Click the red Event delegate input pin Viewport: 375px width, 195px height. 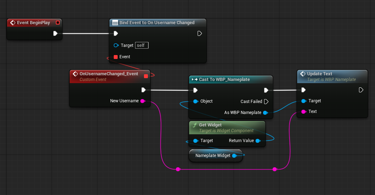[x=116, y=57]
